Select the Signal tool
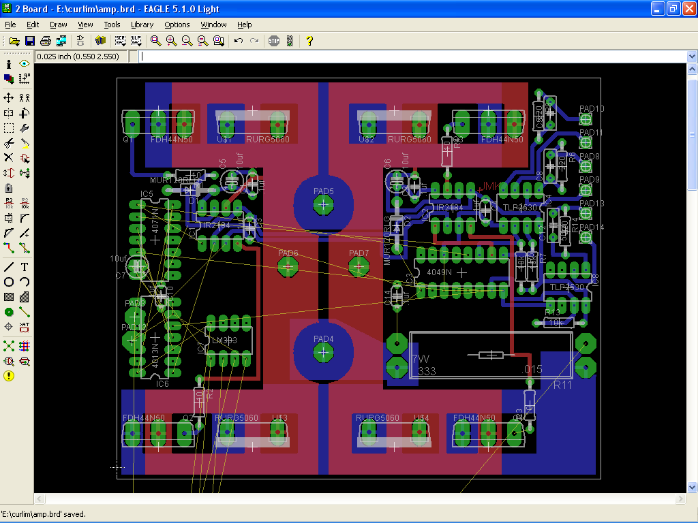Viewport: 698px width, 523px height. [25, 312]
